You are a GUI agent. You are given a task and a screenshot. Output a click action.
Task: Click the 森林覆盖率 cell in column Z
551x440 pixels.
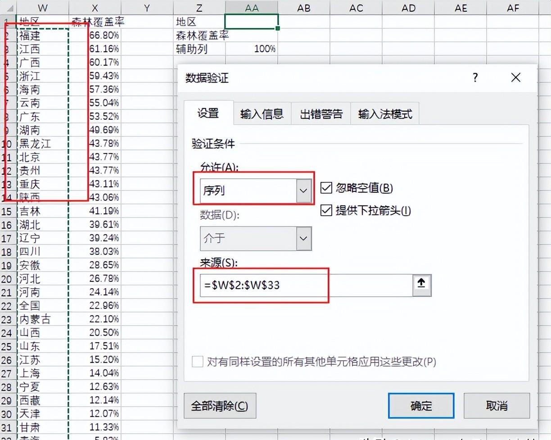(199, 35)
